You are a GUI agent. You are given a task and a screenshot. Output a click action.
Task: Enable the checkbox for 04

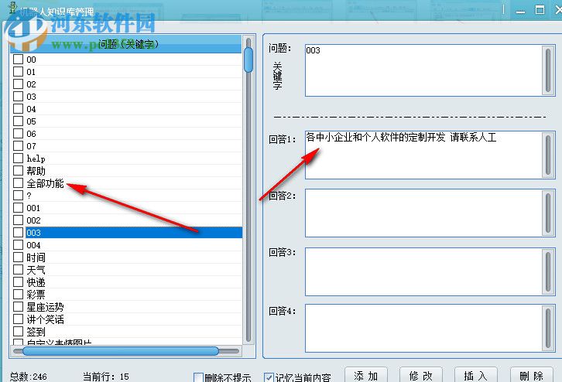[18, 108]
